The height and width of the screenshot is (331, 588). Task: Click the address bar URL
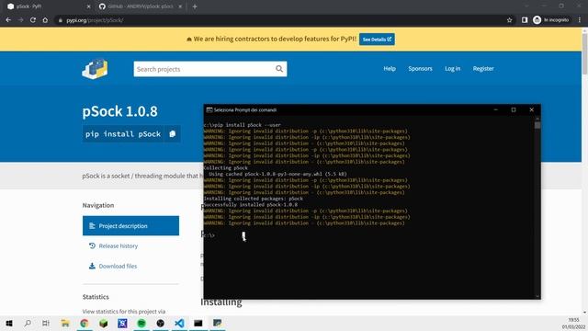pos(95,20)
